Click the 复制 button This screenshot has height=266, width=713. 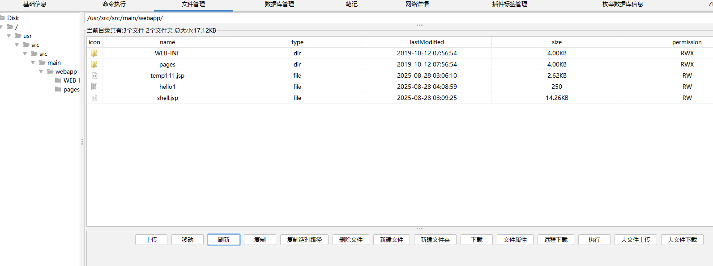pyautogui.click(x=260, y=240)
